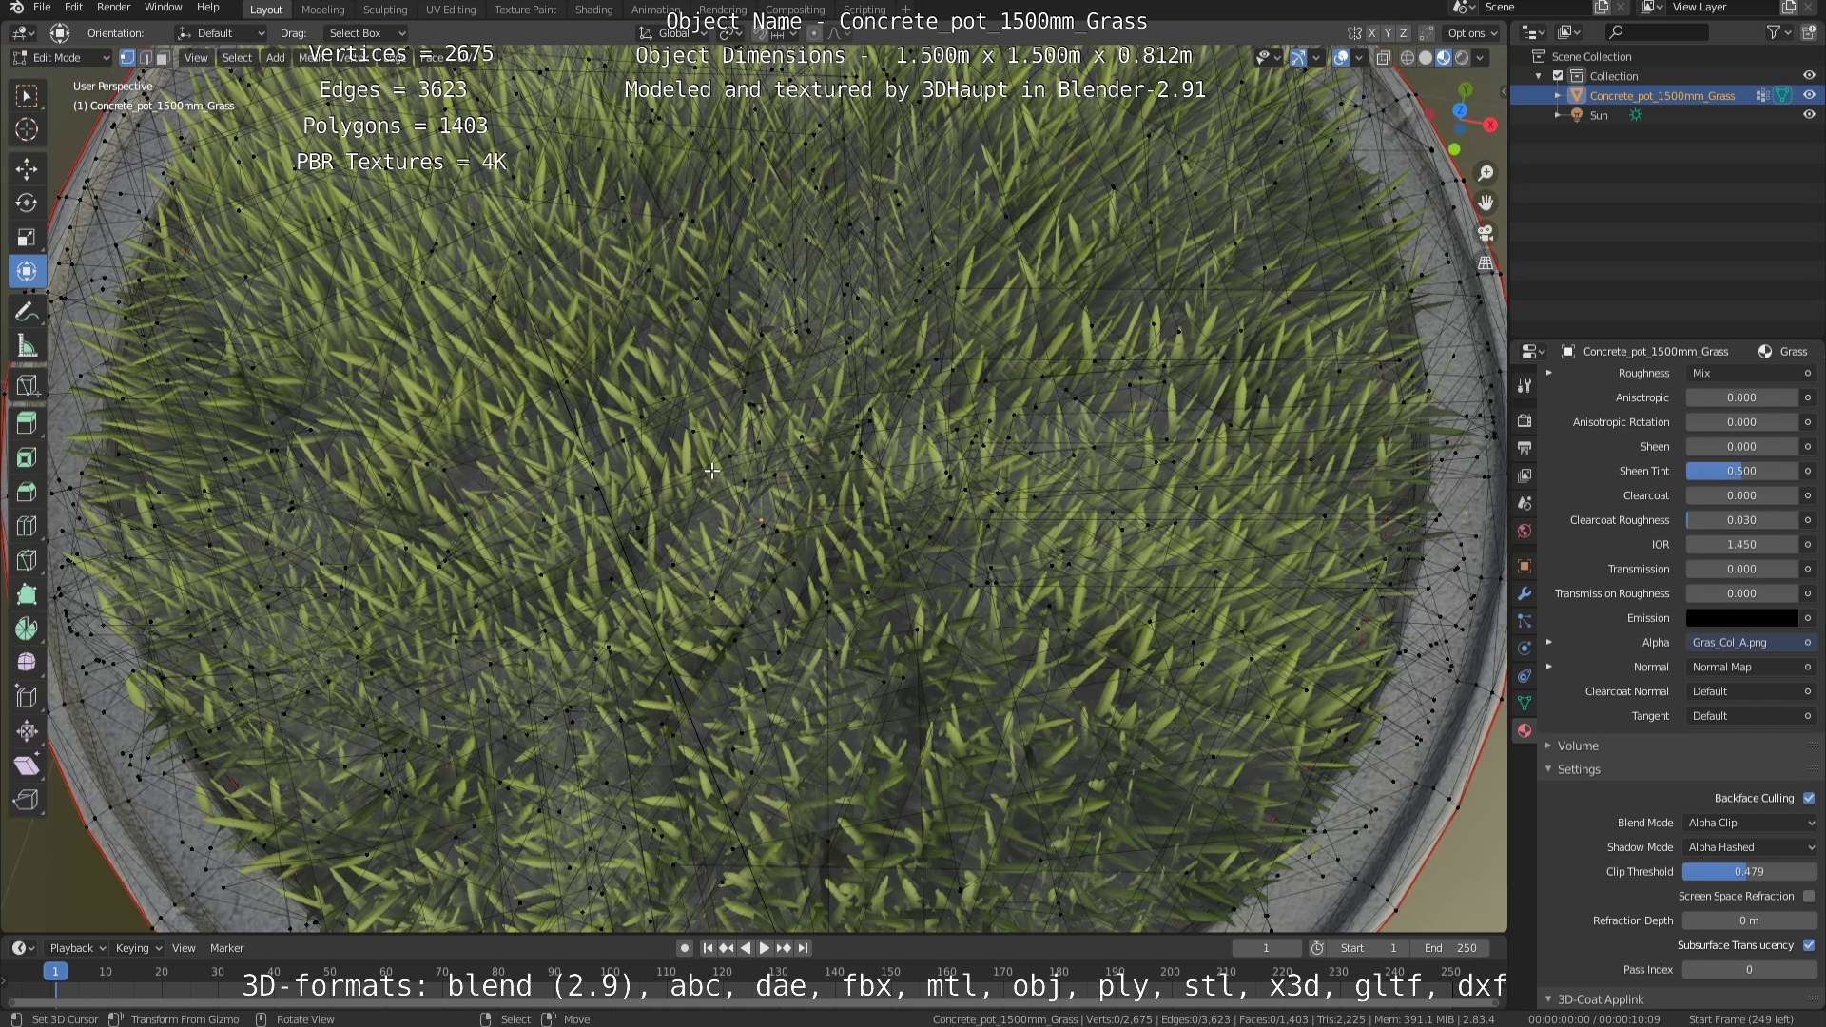This screenshot has width=1826, height=1027.
Task: Open Blend Mode dropdown (Alpha Clip)
Action: pos(1750,823)
